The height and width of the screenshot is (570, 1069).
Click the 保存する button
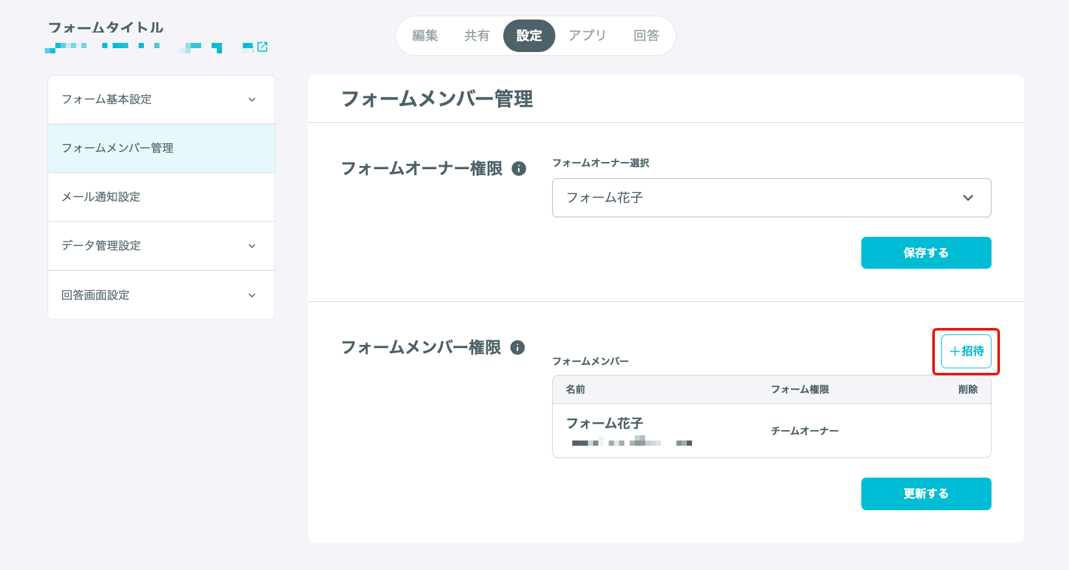pyautogui.click(x=926, y=253)
